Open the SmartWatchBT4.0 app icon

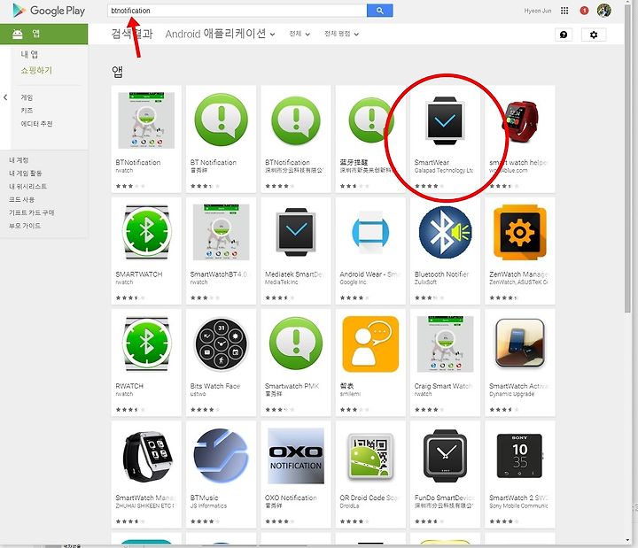221,232
